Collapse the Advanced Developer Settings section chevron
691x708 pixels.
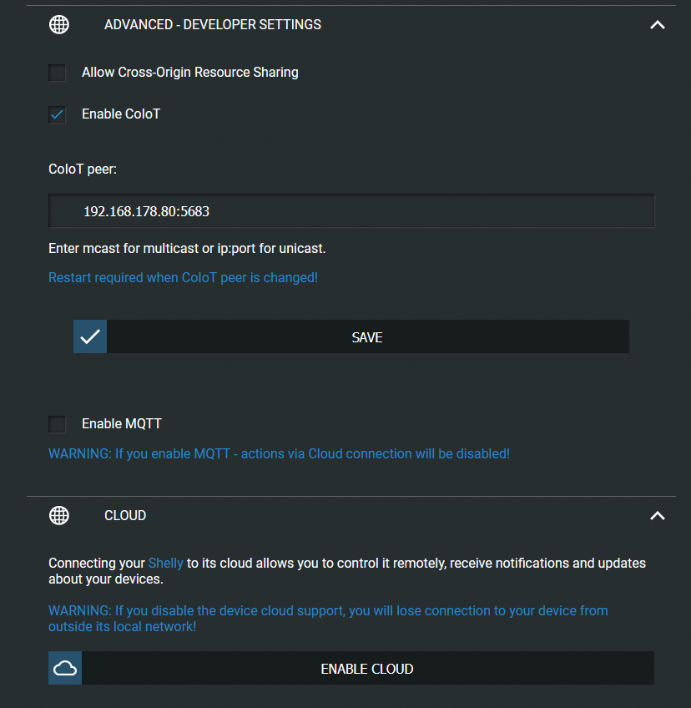click(658, 25)
